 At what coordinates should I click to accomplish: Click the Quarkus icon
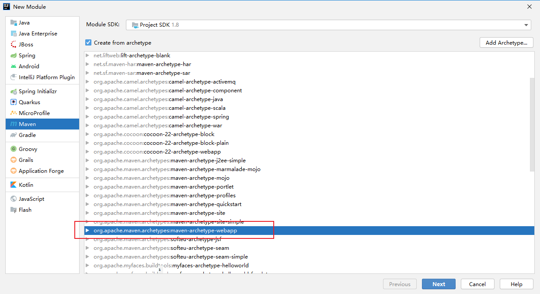14,102
